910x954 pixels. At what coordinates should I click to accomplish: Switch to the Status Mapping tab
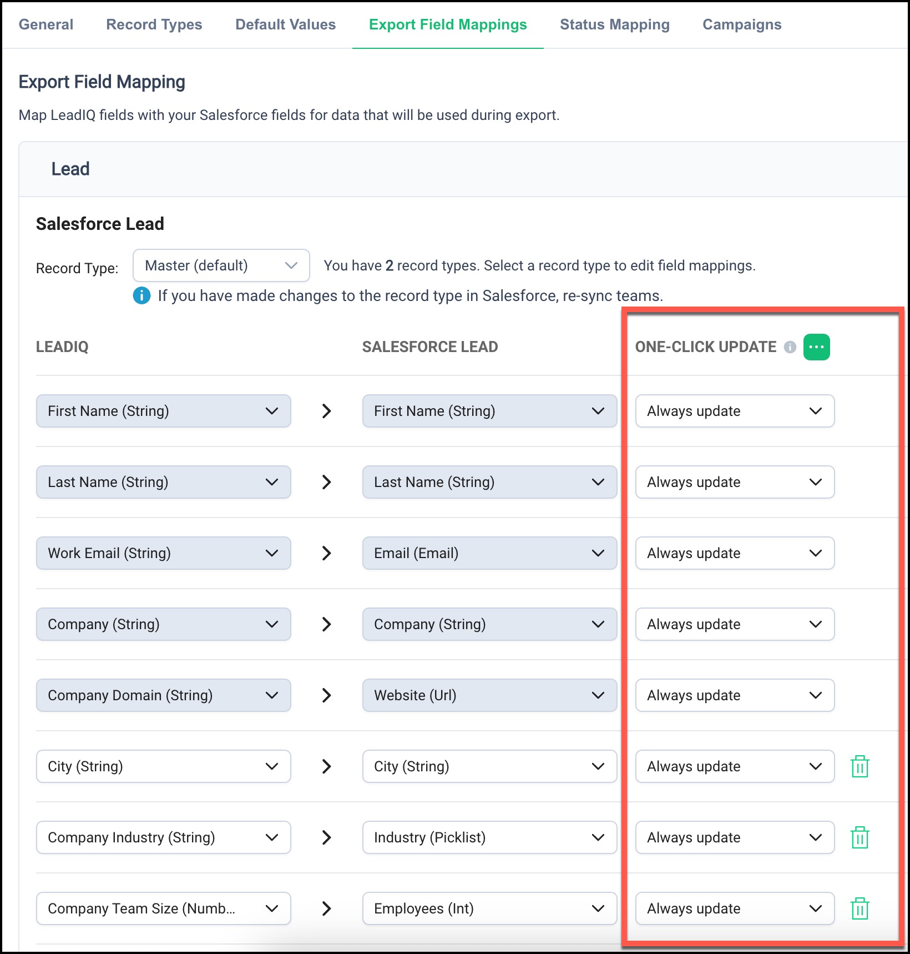point(614,24)
